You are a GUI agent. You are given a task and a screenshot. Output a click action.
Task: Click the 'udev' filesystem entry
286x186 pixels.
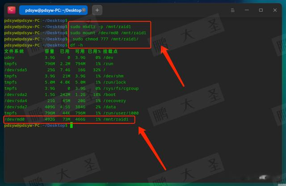pos(9,57)
